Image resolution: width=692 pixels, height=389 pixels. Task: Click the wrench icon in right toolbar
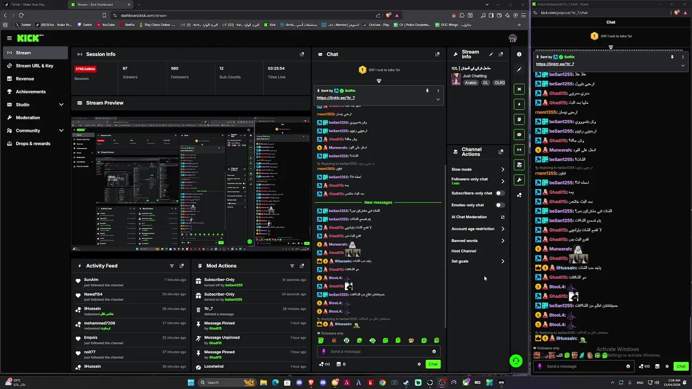519,180
